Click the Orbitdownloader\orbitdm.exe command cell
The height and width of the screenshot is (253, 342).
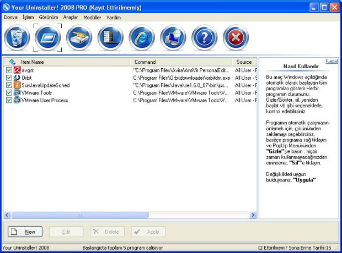click(x=181, y=78)
